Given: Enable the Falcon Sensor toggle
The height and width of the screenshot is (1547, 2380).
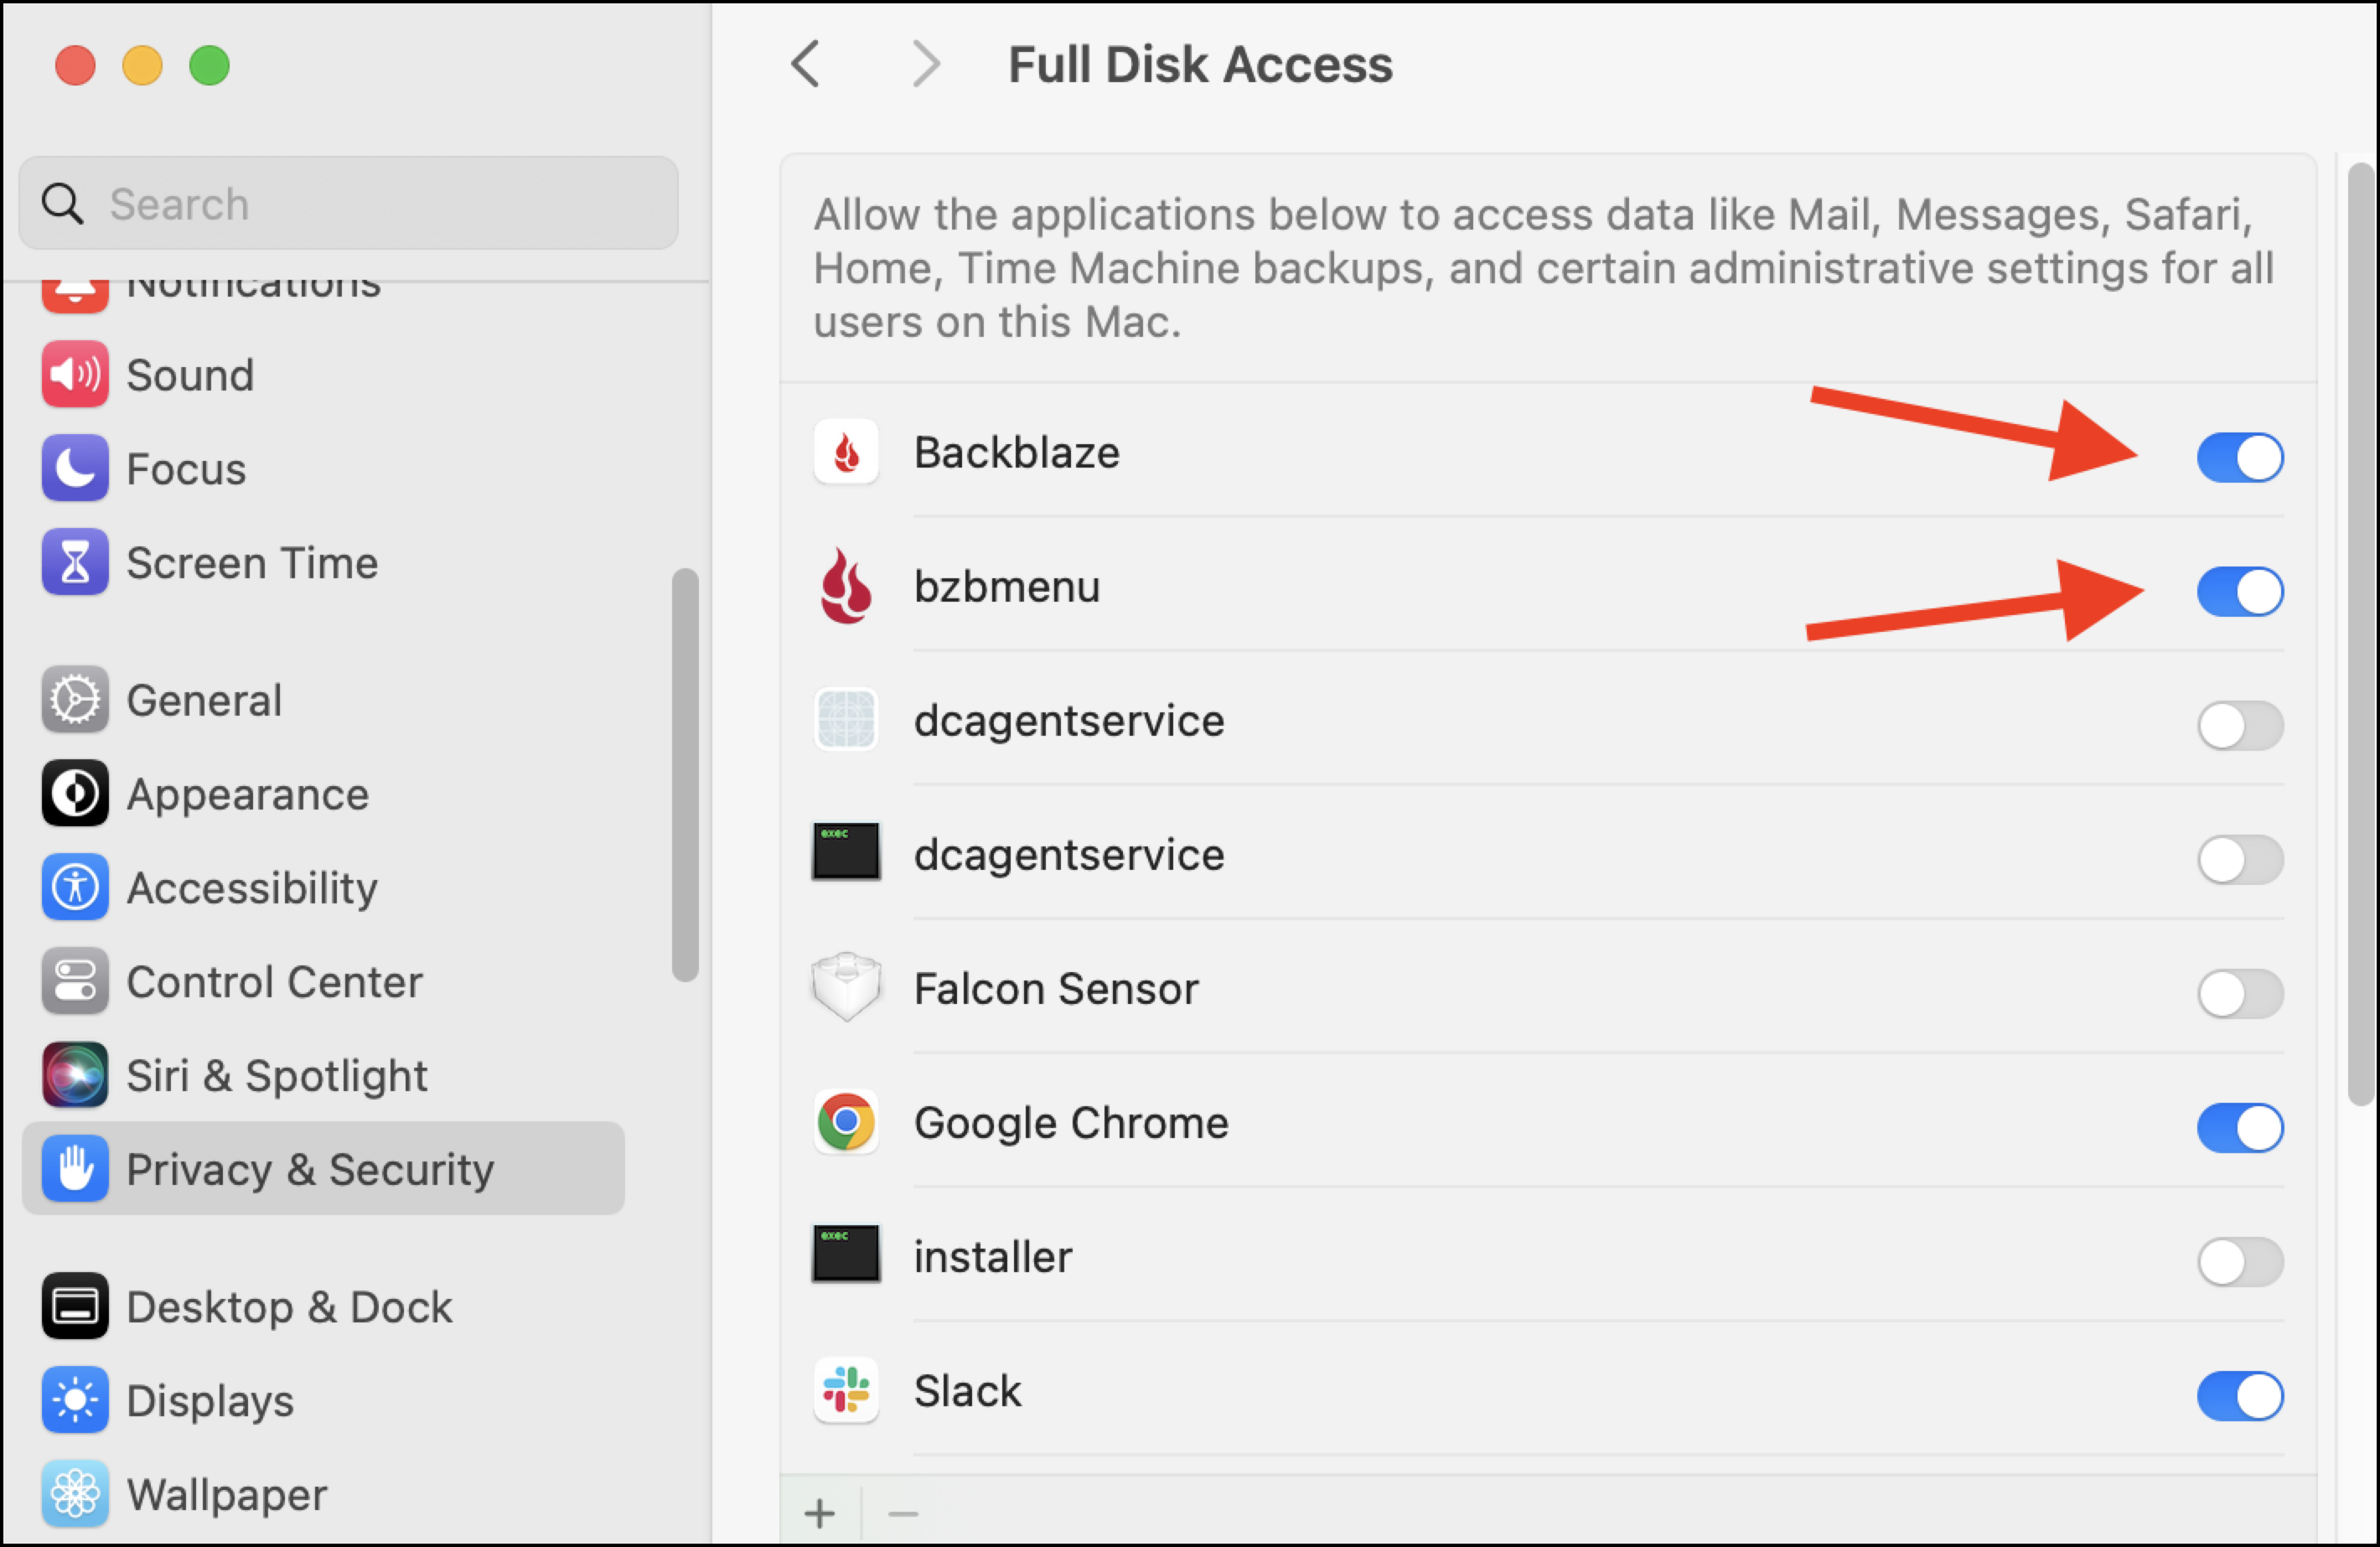Looking at the screenshot, I should coord(2240,994).
